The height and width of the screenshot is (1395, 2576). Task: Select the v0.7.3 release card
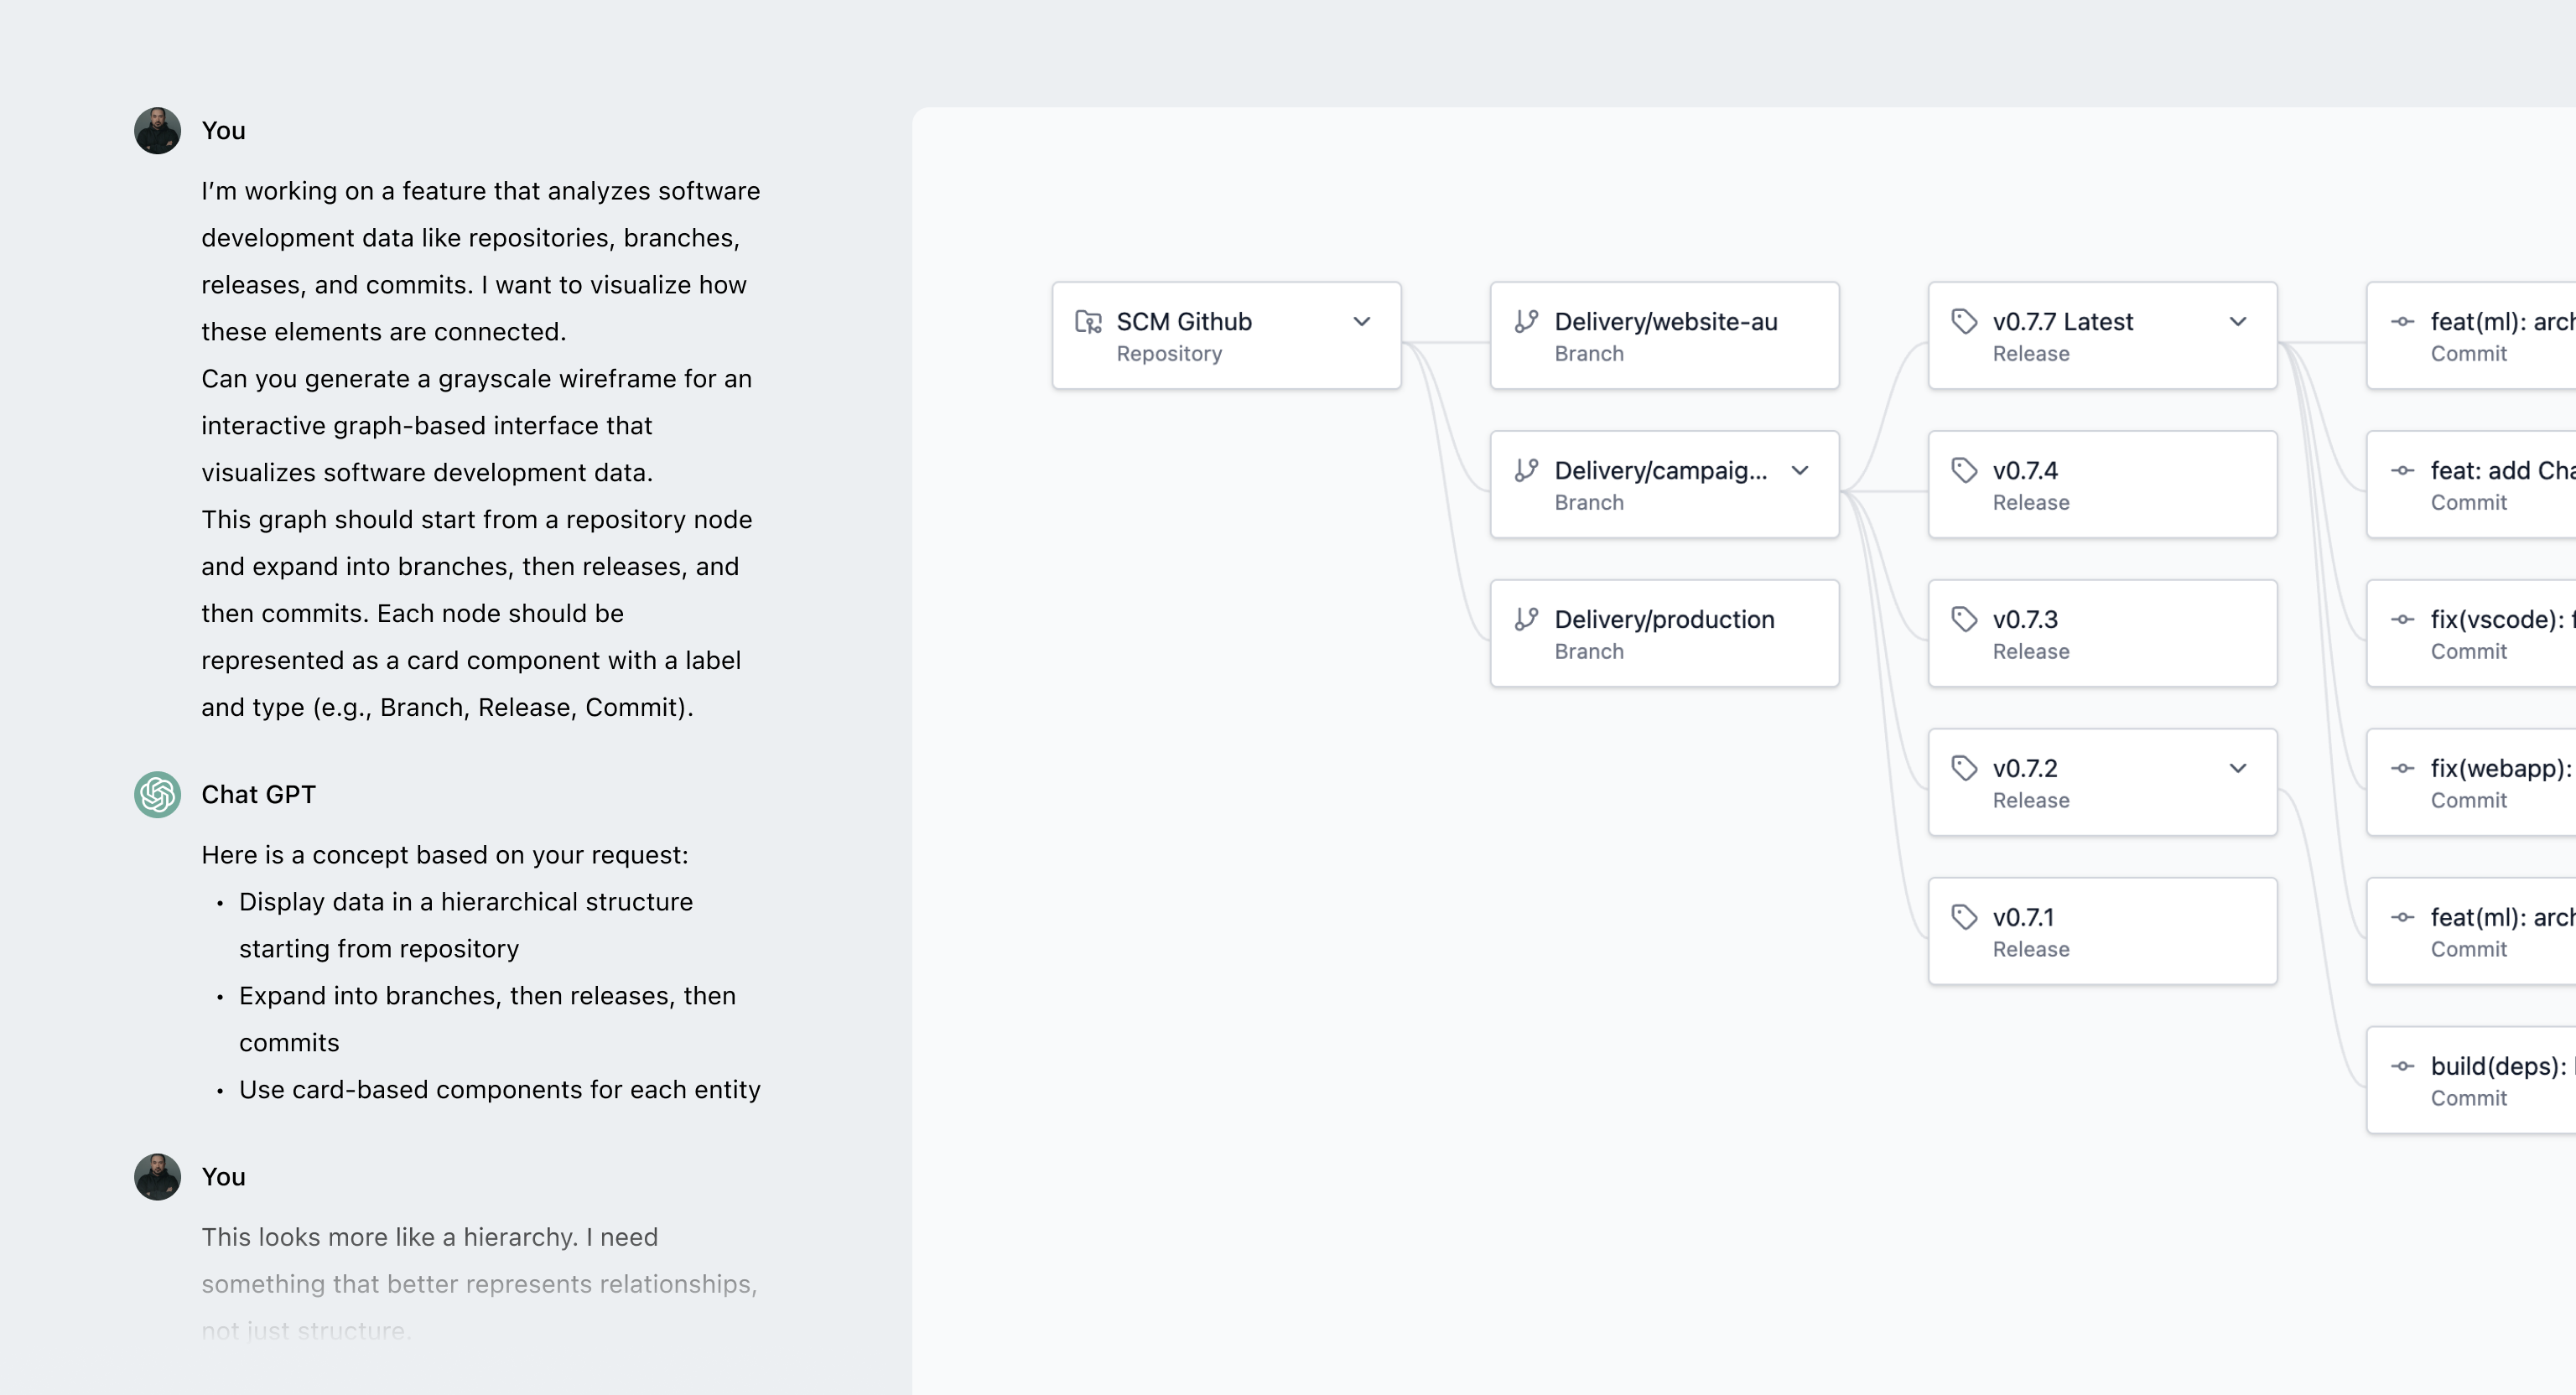[x=2102, y=634]
